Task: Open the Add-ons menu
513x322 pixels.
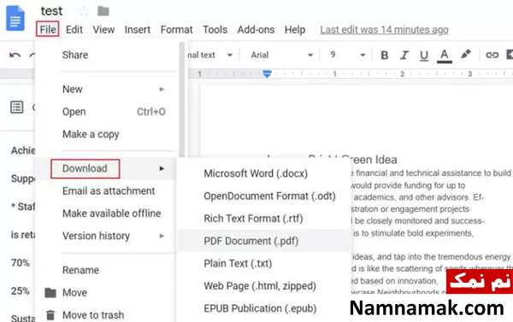Action: [x=256, y=29]
